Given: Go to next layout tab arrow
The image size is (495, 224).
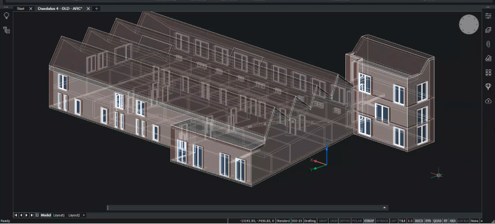Looking at the screenshot, I should tap(27, 215).
